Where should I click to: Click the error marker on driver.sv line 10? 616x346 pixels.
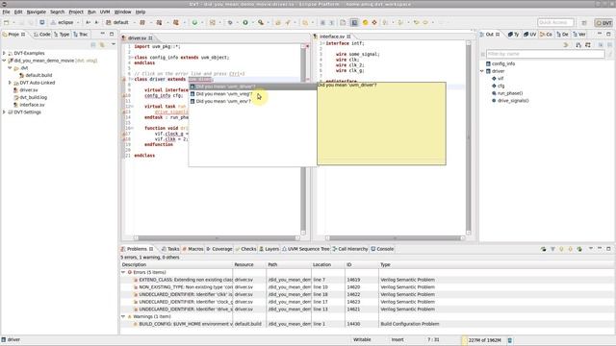point(124,96)
